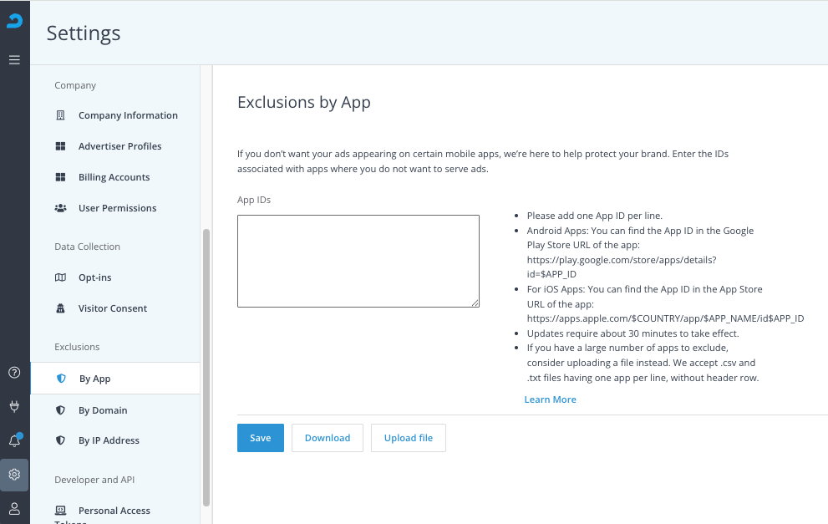Open the notifications bell icon
Image resolution: width=828 pixels, height=524 pixels.
point(15,440)
